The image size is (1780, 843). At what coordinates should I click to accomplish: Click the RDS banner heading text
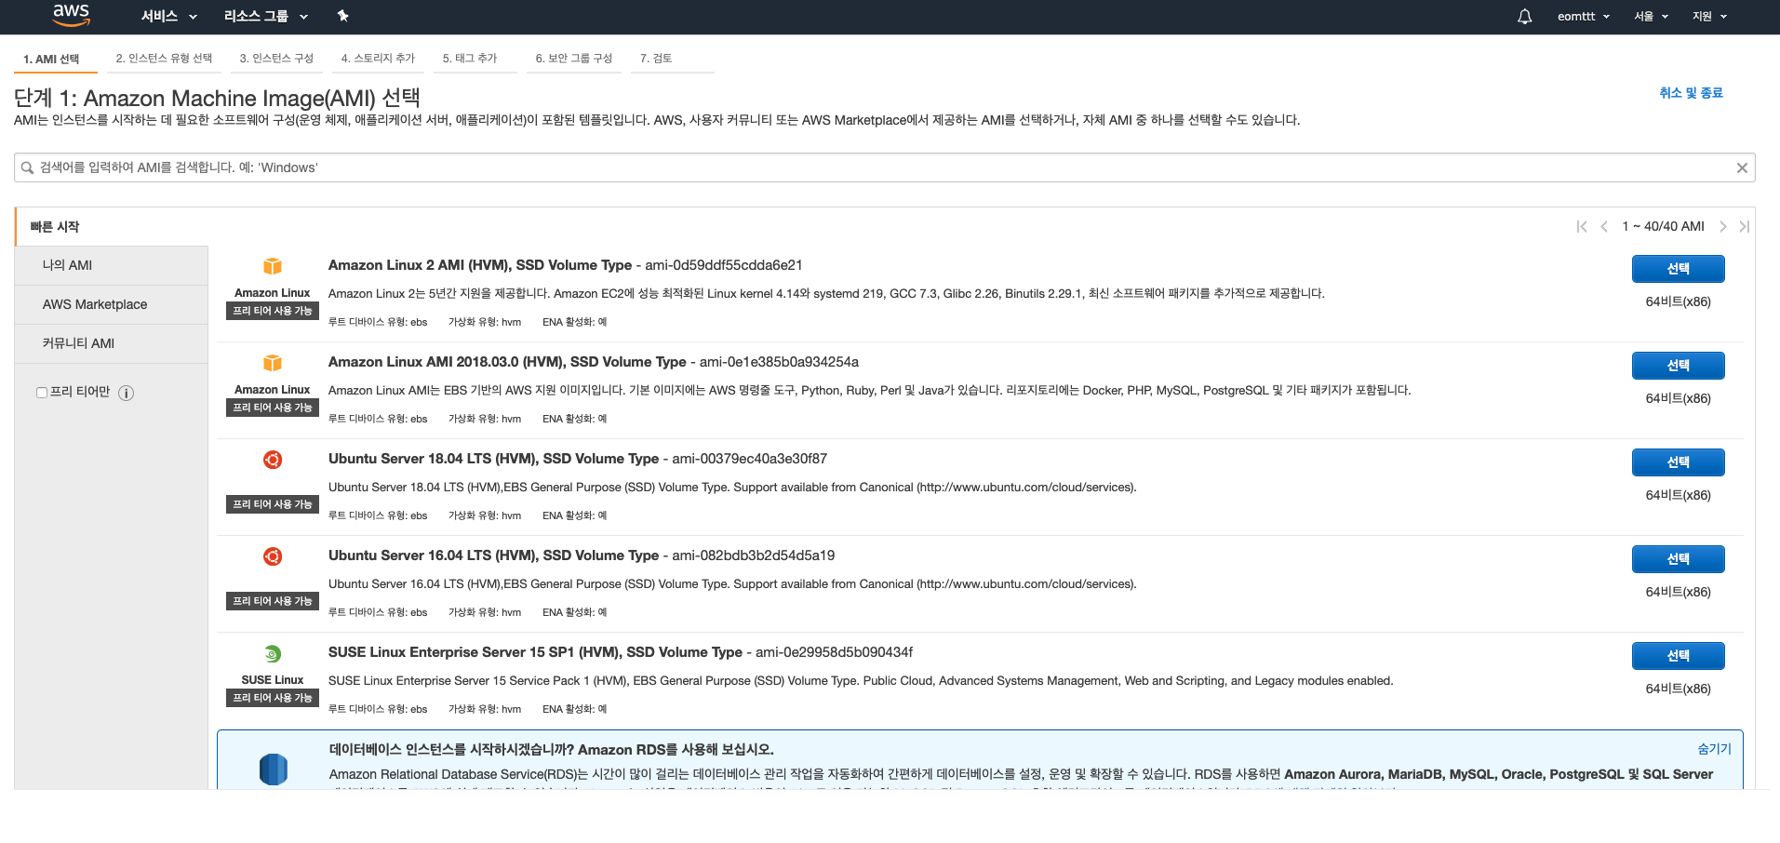552,750
